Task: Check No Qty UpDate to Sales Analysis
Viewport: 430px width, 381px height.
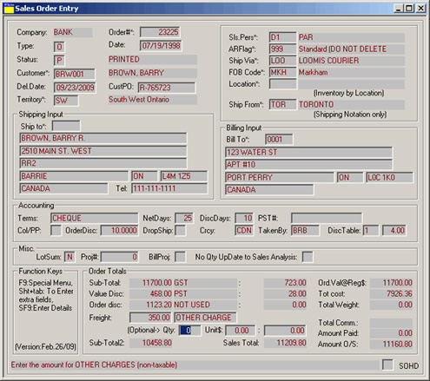Action: click(x=308, y=257)
